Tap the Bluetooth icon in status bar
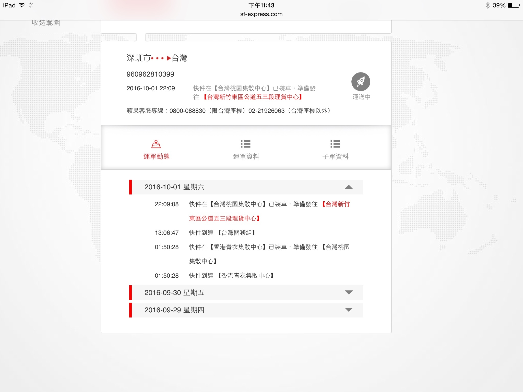Image resolution: width=523 pixels, height=392 pixels. 488,5
